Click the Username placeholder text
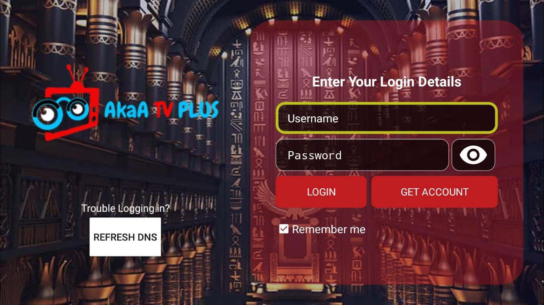544x305 pixels. [313, 118]
